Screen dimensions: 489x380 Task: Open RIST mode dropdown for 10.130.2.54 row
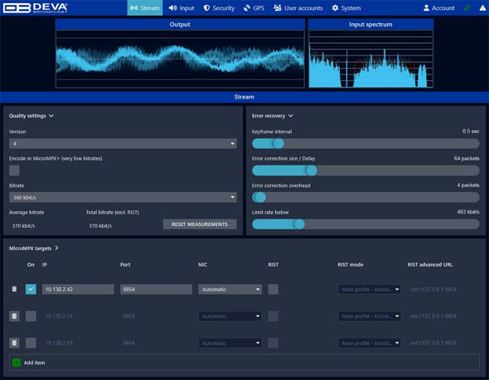[x=370, y=316]
